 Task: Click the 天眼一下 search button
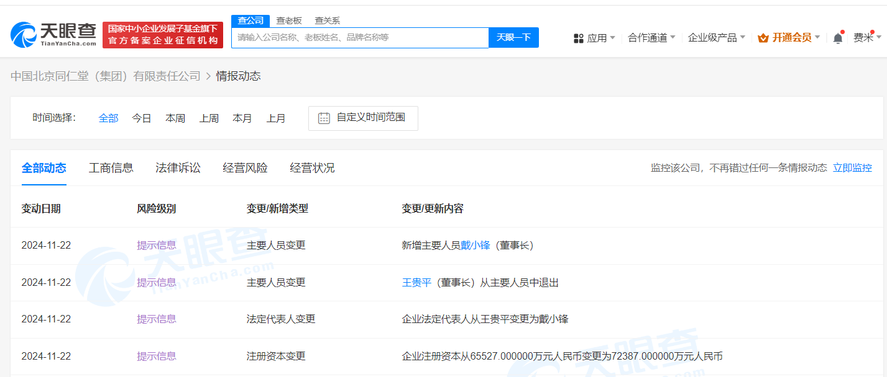tap(513, 37)
